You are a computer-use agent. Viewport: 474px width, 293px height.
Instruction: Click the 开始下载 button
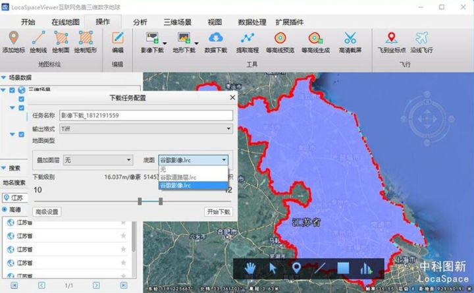tap(218, 212)
